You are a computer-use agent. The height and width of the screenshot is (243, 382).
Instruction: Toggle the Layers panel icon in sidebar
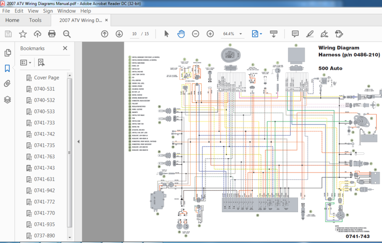pyautogui.click(x=7, y=100)
